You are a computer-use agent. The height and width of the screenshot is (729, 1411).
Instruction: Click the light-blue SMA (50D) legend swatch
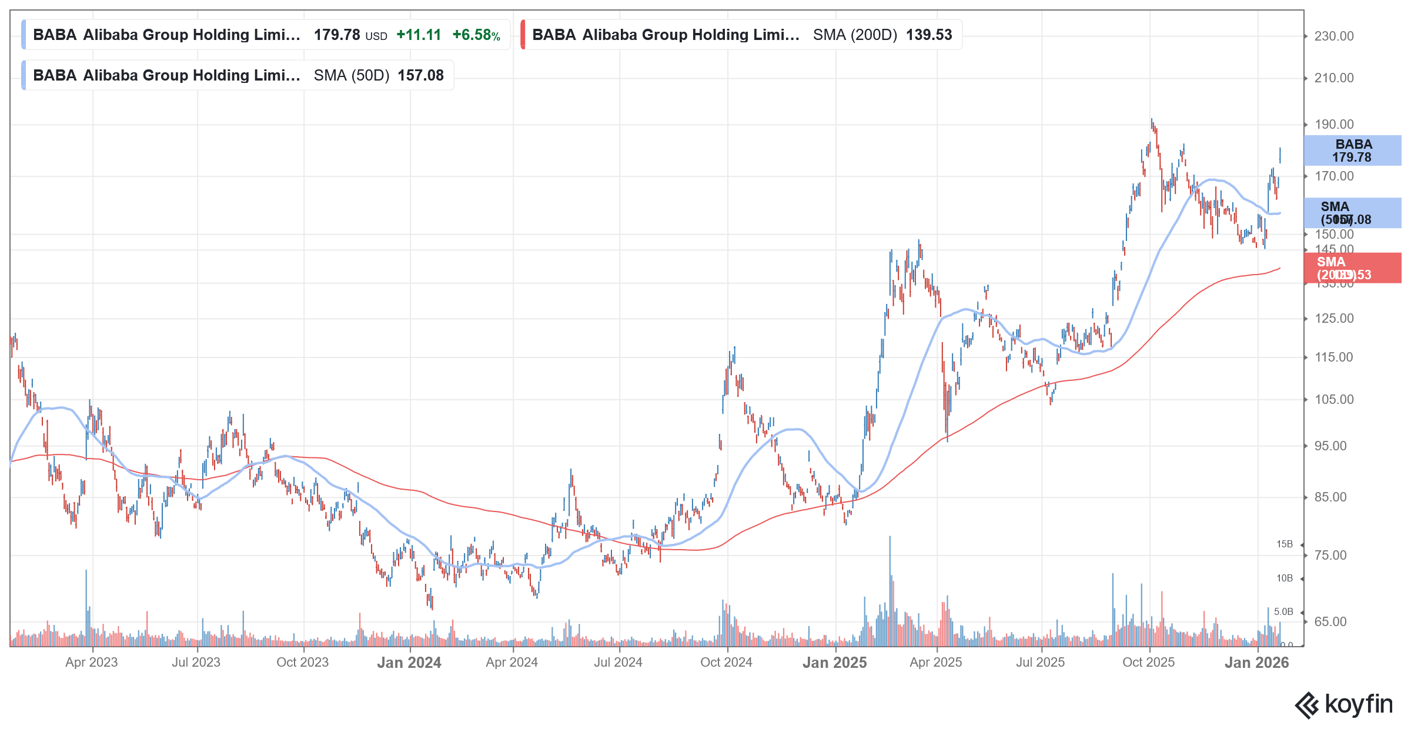24,75
